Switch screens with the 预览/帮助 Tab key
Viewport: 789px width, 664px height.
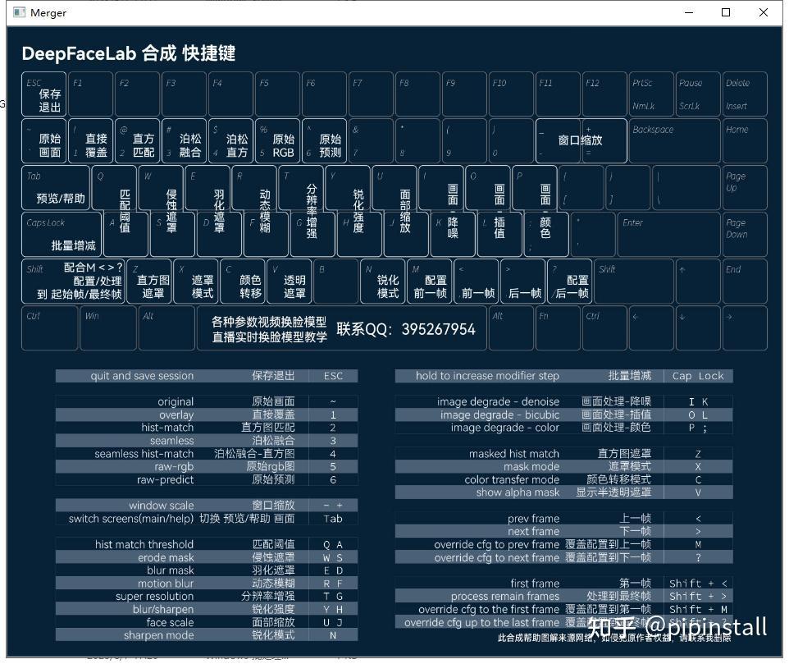53,189
